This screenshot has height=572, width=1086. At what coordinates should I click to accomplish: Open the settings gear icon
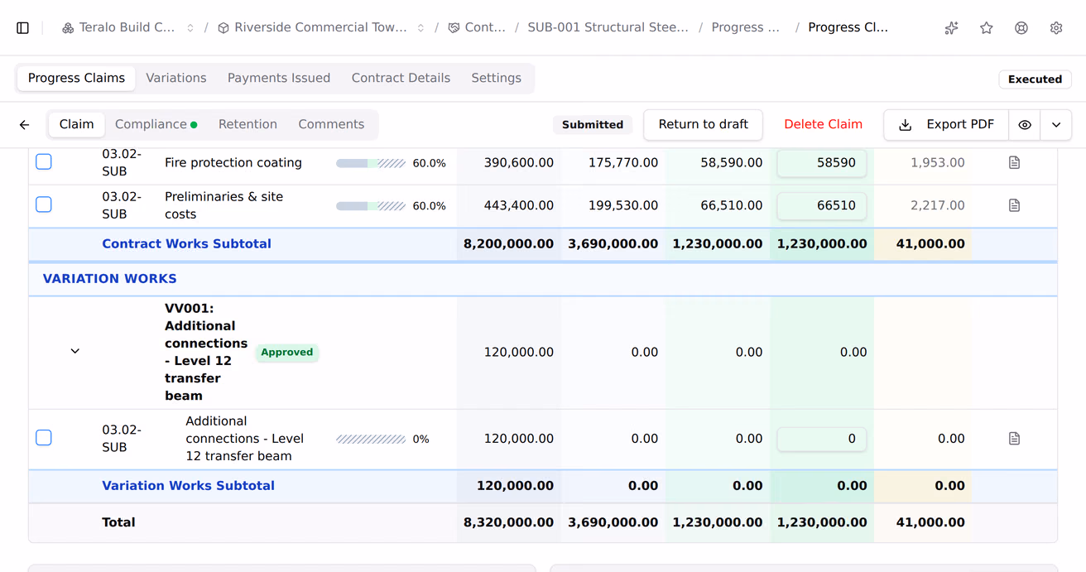coord(1056,28)
